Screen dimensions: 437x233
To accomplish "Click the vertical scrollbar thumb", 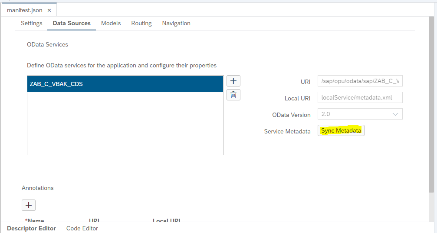I will click(431, 105).
